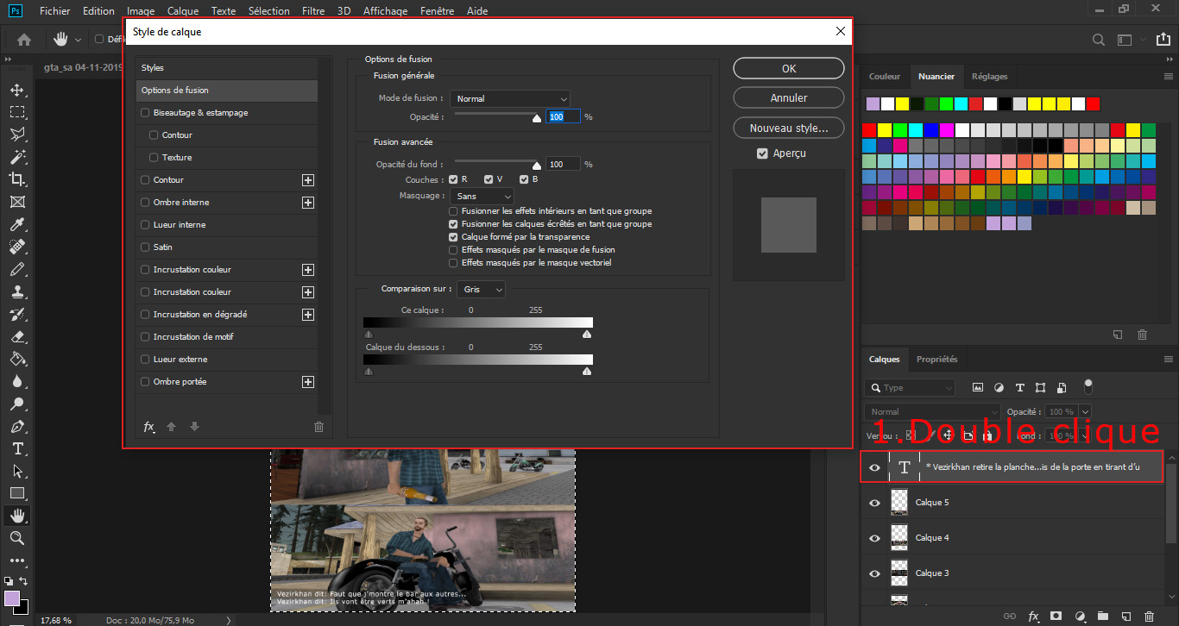Click the Opacité du fond slider
1179x626 pixels.
tap(496, 163)
